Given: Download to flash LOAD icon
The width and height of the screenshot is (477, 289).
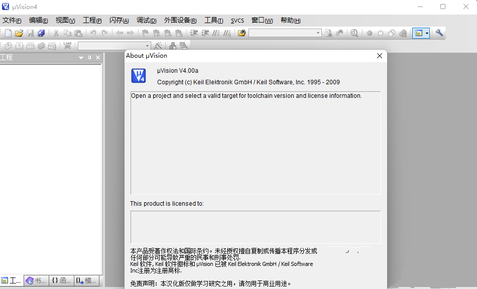Looking at the screenshot, I should [68, 46].
